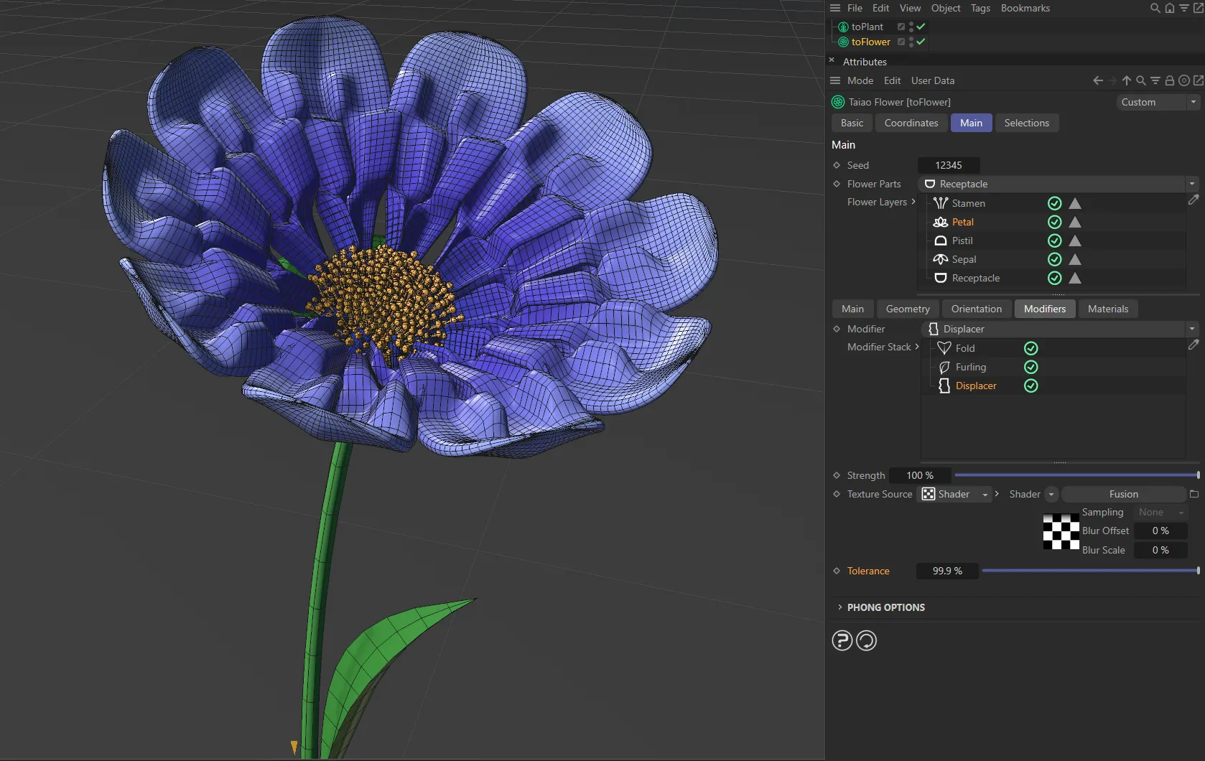Select the Stamen flower part icon
This screenshot has width=1205, height=761.
pyautogui.click(x=941, y=203)
